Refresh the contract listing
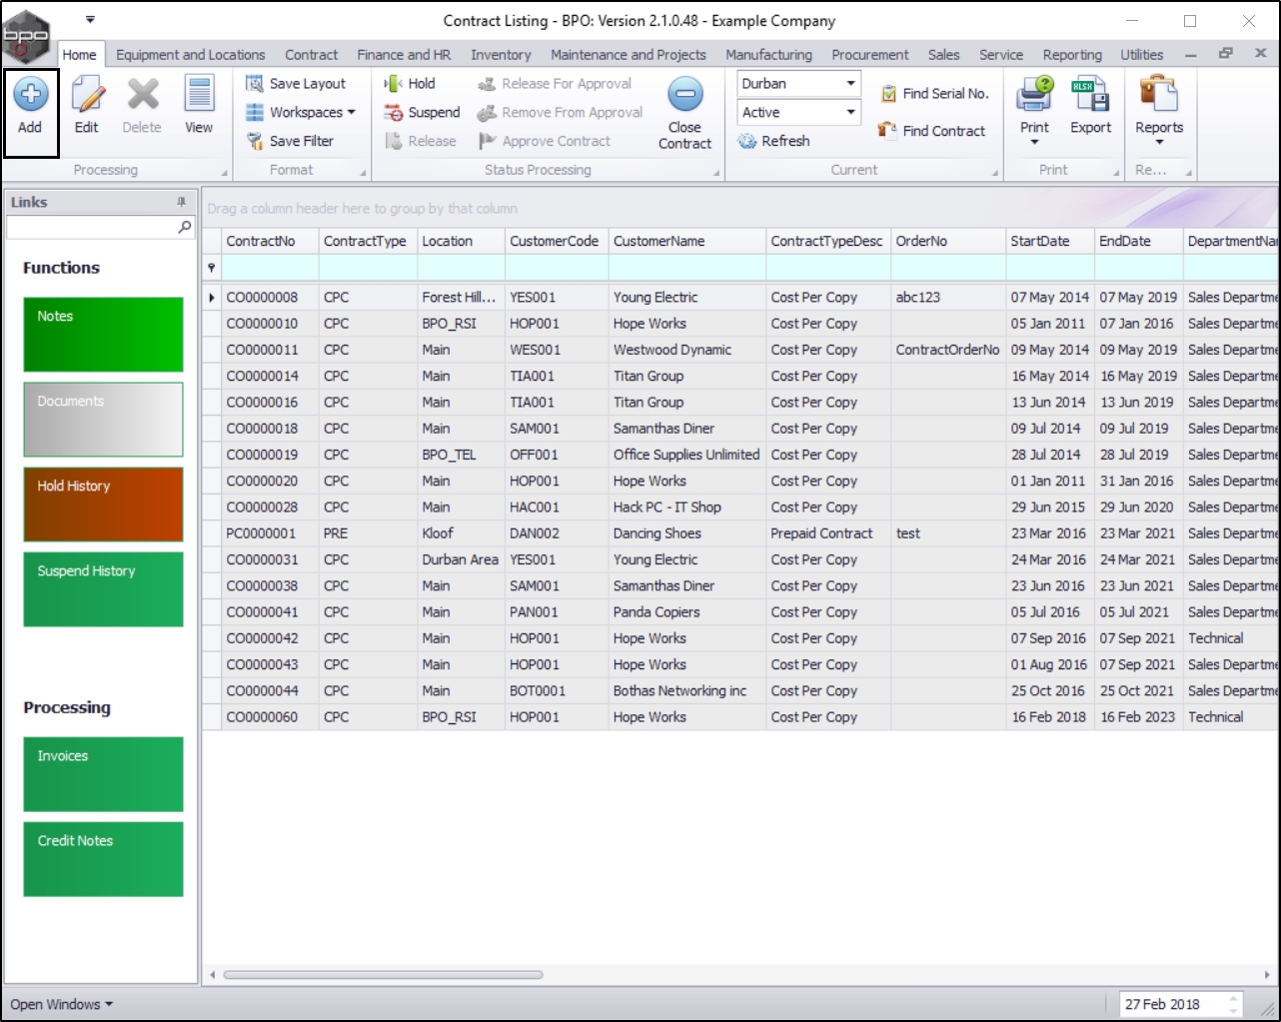Screen dimensions: 1281x1022 pyautogui.click(x=774, y=141)
